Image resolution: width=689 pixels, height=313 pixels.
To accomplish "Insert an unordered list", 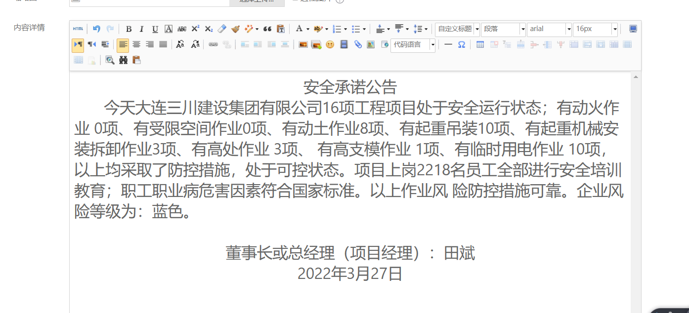I will (x=356, y=29).
